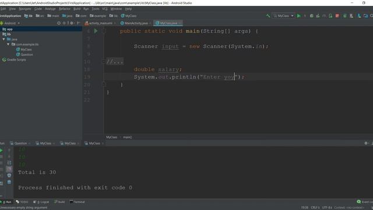Image resolution: width=373 pixels, height=210 pixels.
Task: Click FirstApplication in the navigation breadcrumb
Action: coord(10,16)
